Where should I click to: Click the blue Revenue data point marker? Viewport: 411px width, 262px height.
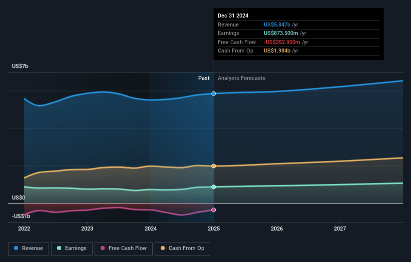pos(214,93)
